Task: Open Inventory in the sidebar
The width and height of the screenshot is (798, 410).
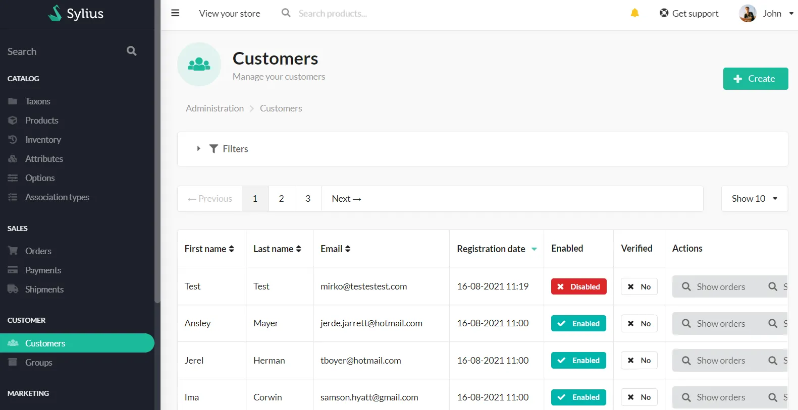Action: tap(43, 140)
